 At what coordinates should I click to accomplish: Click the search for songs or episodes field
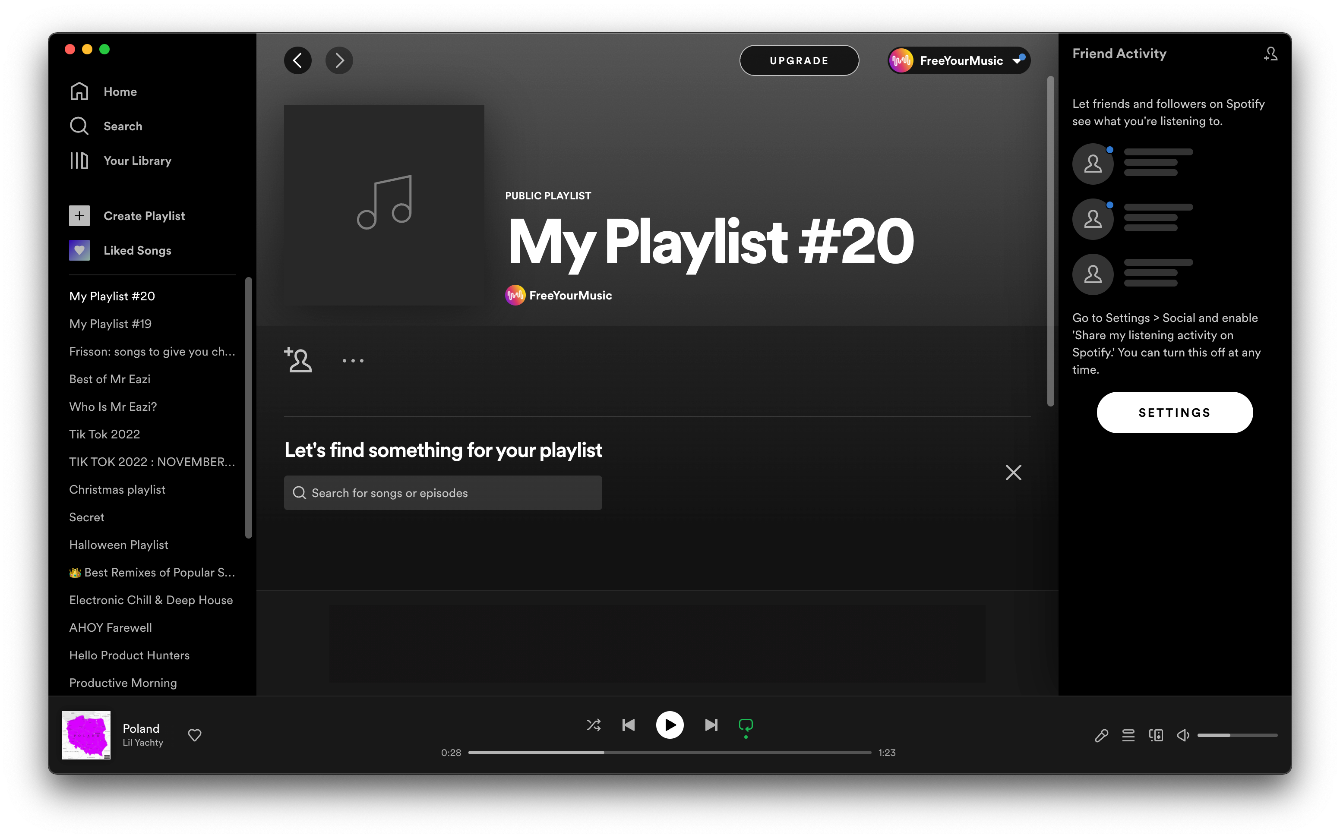click(x=442, y=493)
